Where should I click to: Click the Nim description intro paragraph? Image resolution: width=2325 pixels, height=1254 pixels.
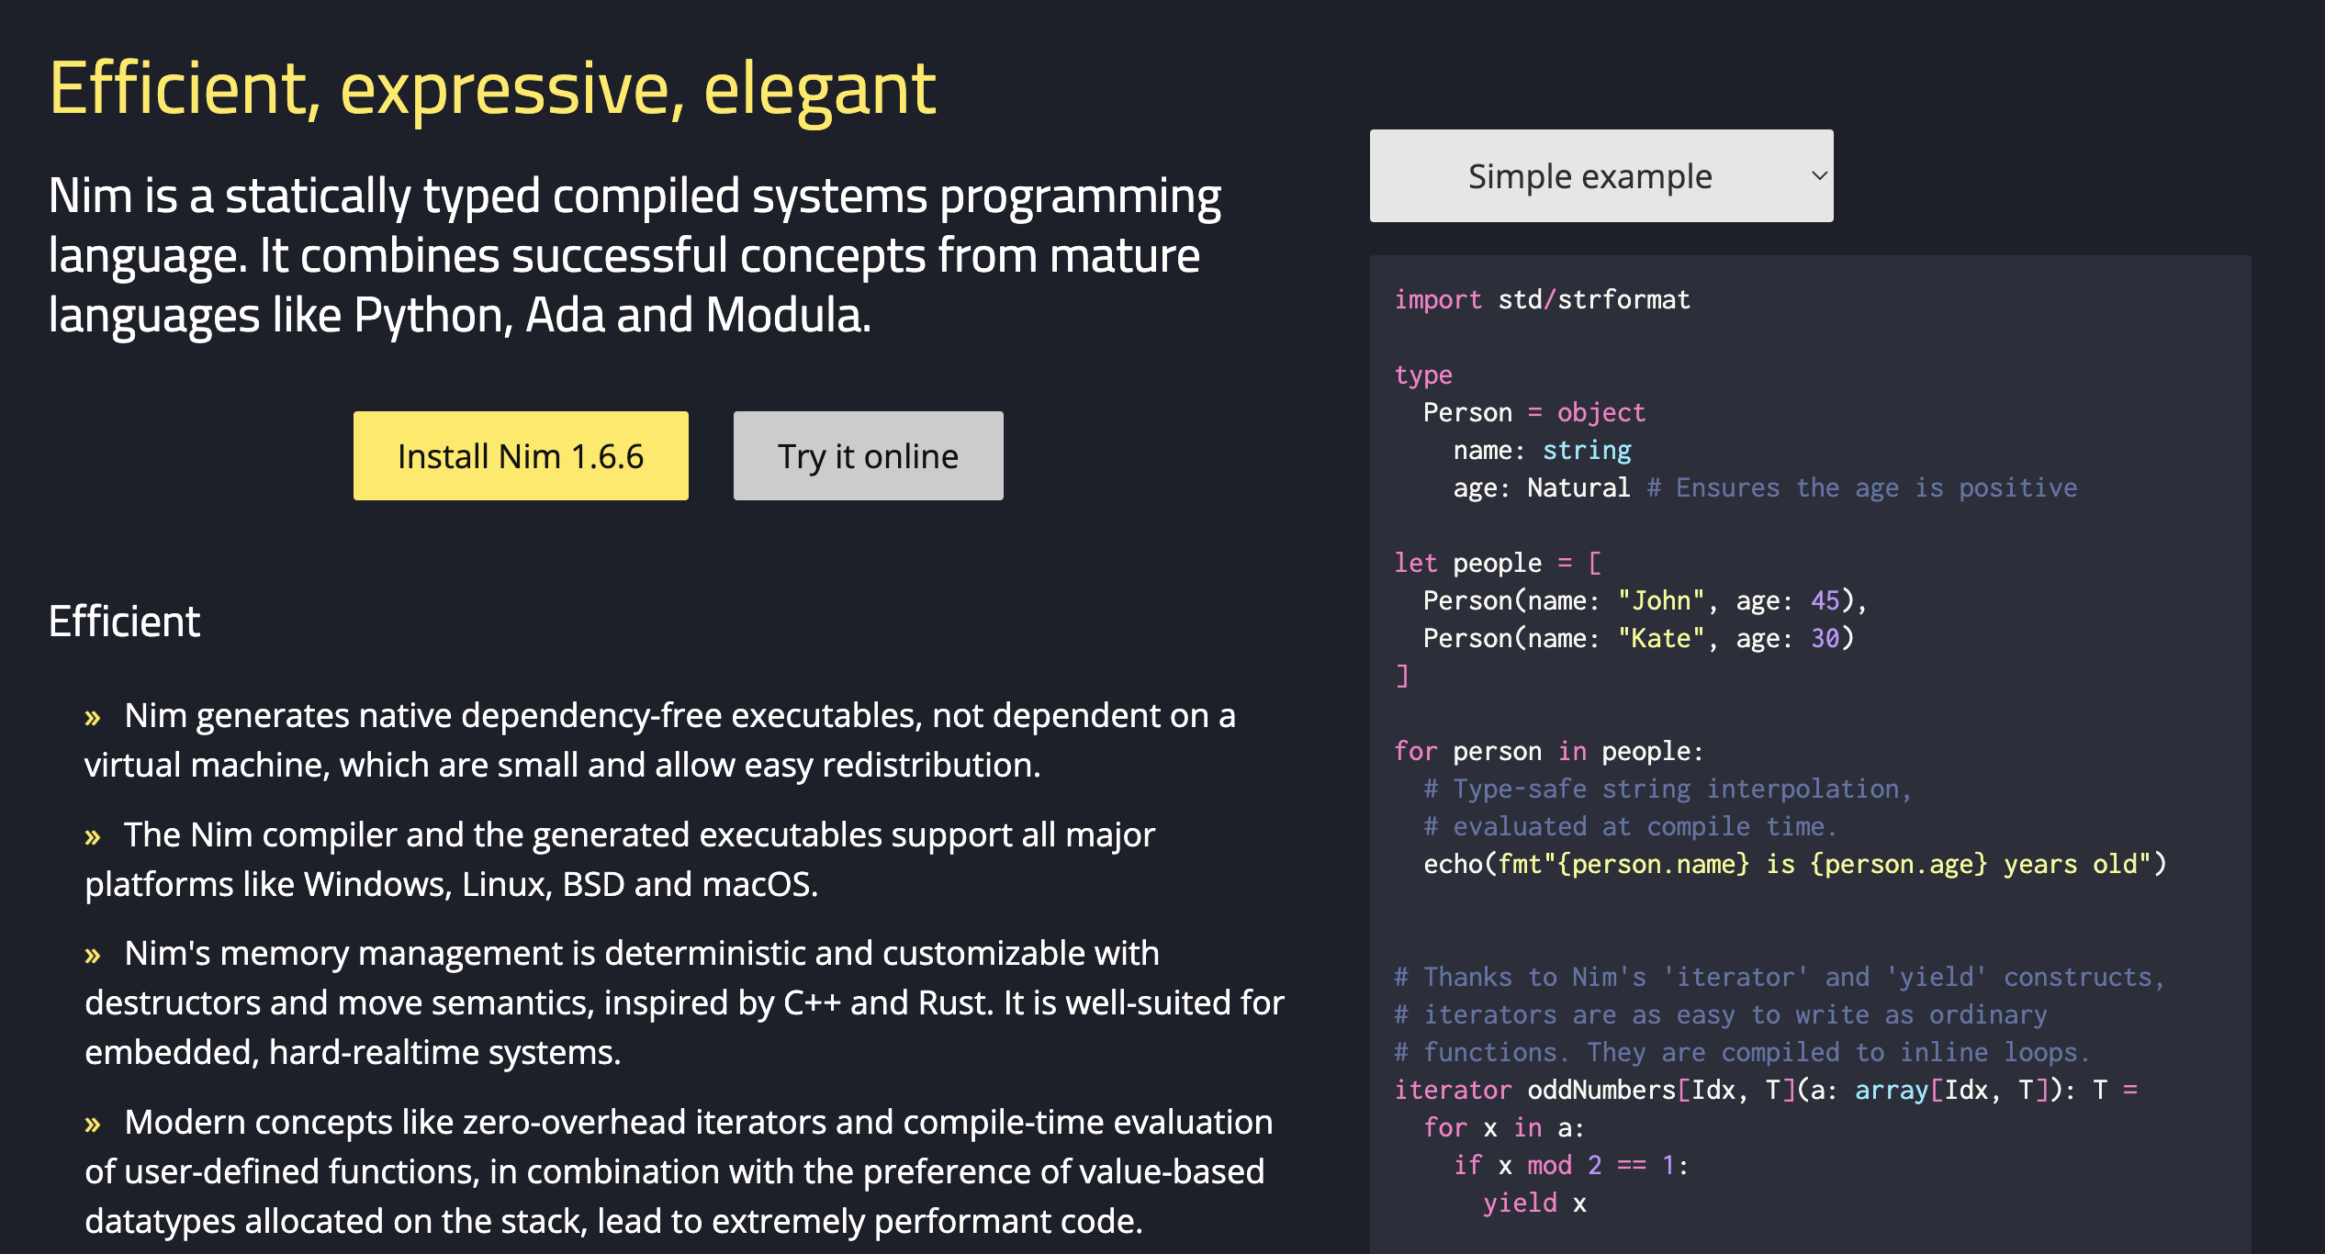point(634,255)
